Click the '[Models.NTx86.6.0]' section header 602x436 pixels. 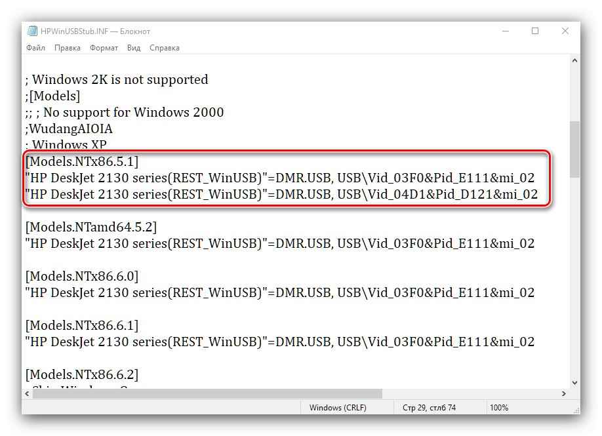(x=82, y=276)
